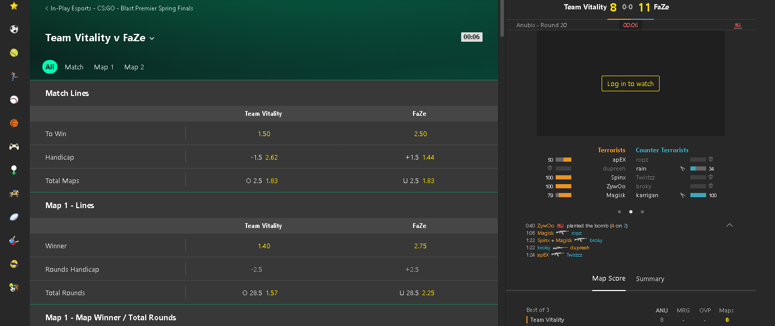Click the skull icon next to broky
Viewport: 775px width, 326px height.
coord(710,186)
